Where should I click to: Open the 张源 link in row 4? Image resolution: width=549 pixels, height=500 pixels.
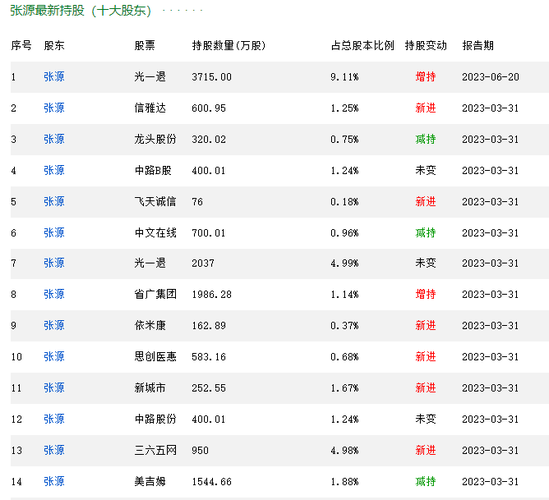(x=54, y=171)
